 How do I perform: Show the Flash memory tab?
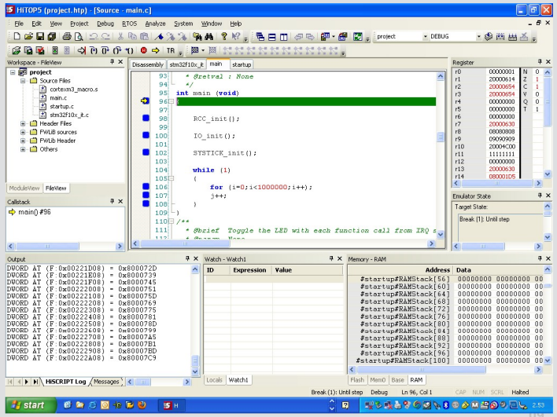(x=357, y=380)
